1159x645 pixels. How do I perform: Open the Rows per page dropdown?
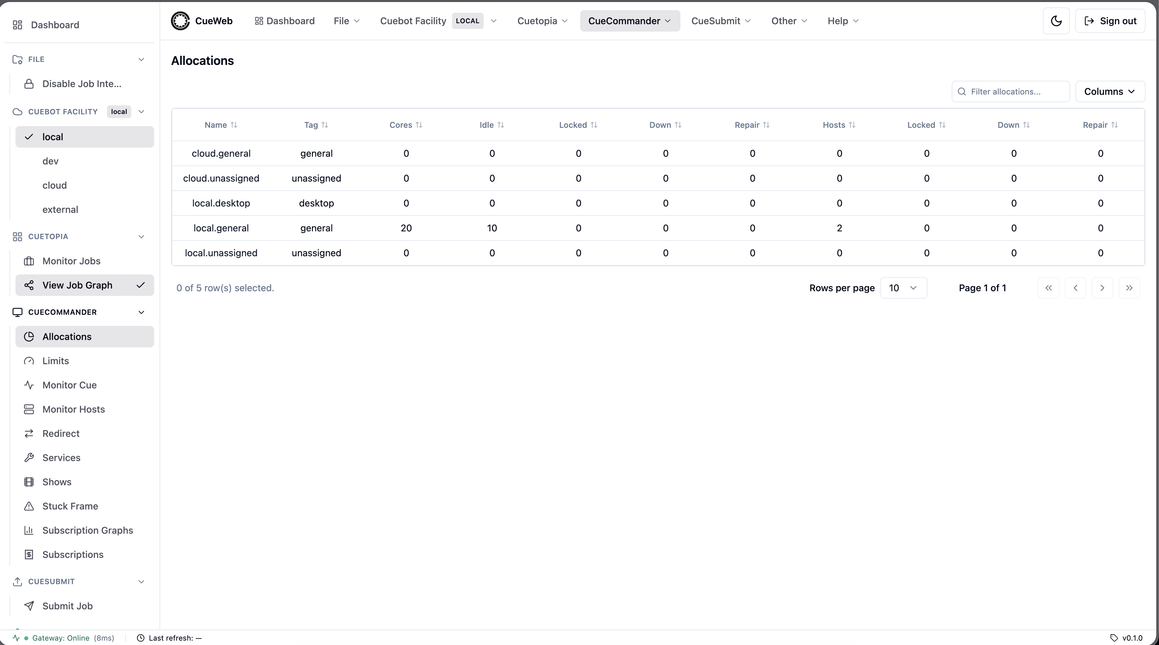[x=904, y=288]
